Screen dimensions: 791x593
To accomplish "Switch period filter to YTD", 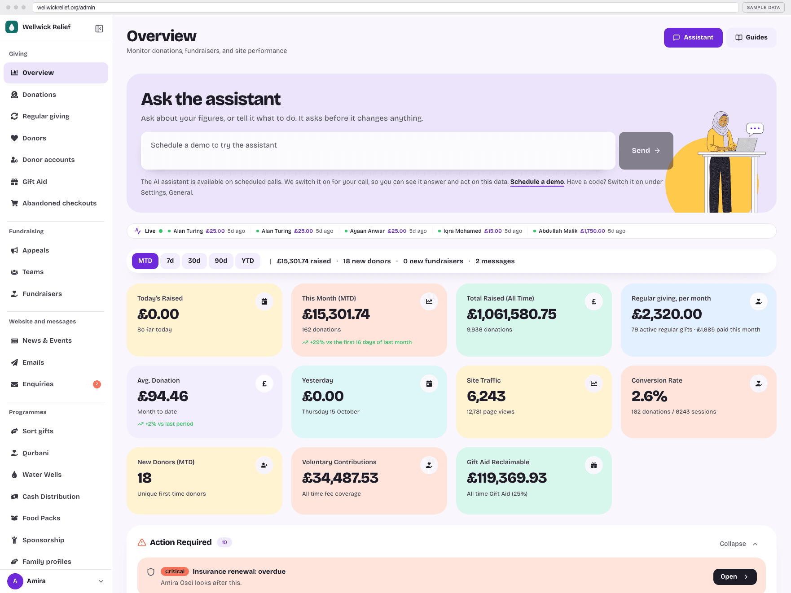I will (248, 261).
